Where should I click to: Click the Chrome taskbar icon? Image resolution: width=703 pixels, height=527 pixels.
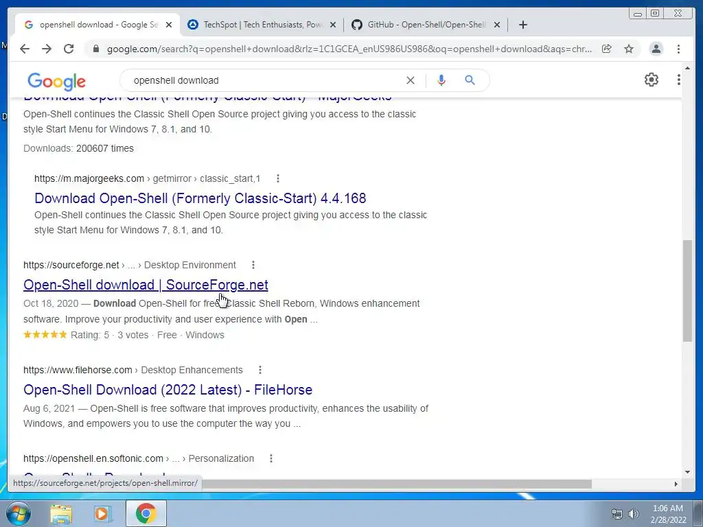(146, 513)
